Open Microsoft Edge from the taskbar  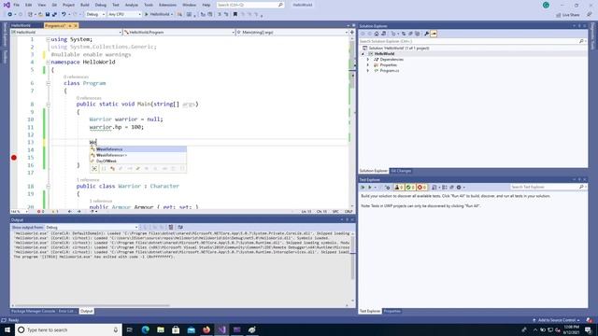146,329
